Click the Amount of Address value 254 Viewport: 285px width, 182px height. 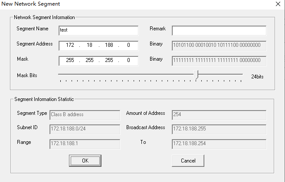219,115
